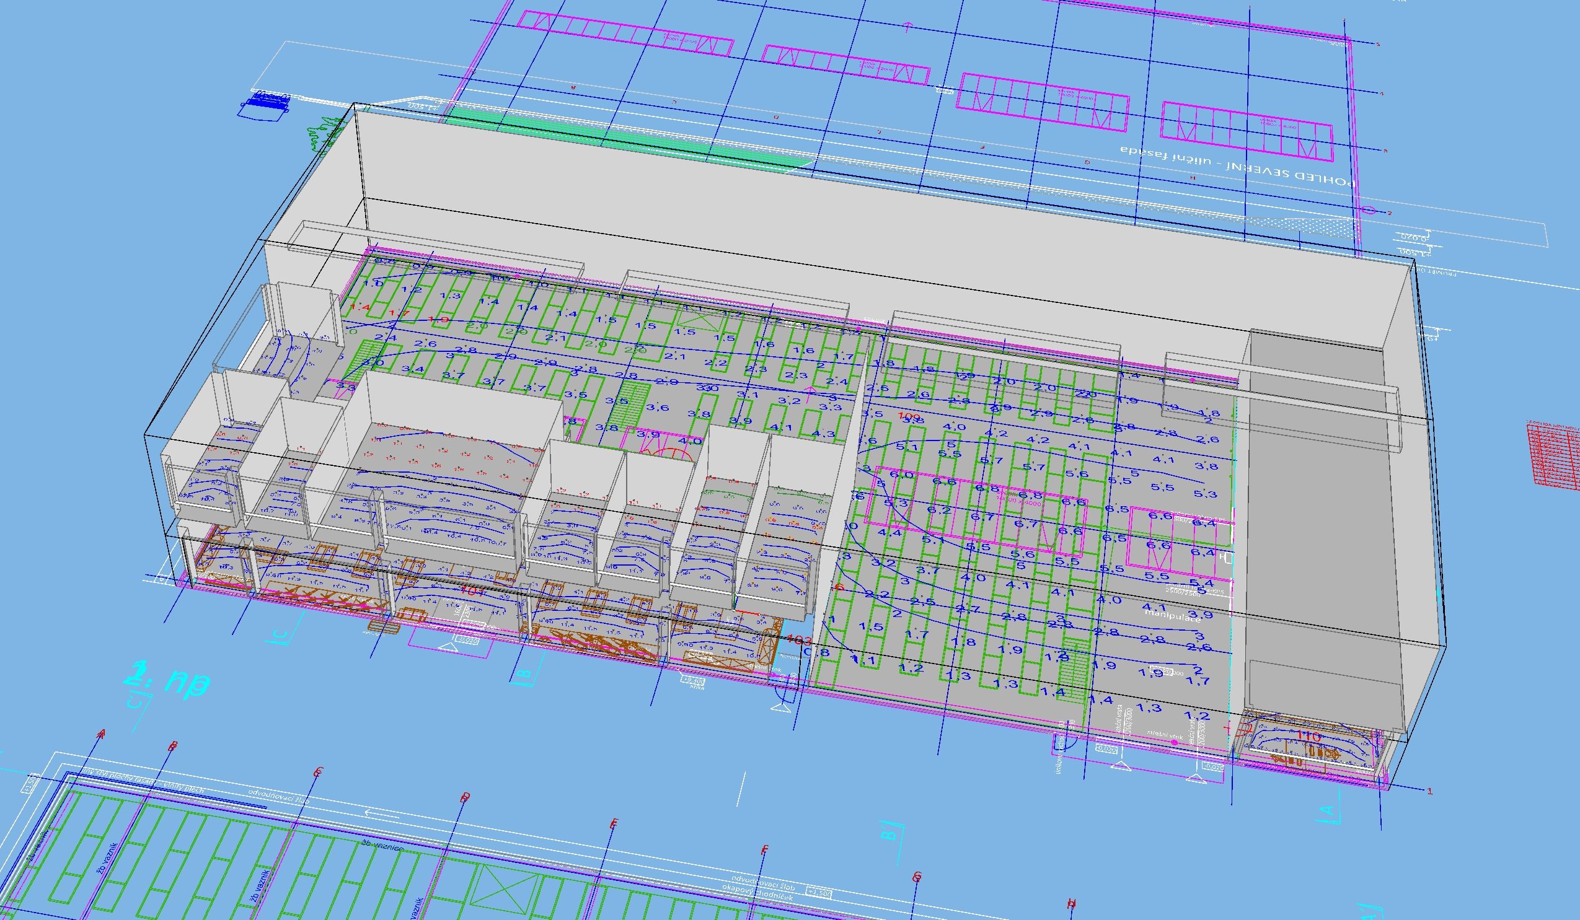The width and height of the screenshot is (1580, 920).
Task: Select the red axis number 1 at right
Action: tap(1430, 791)
